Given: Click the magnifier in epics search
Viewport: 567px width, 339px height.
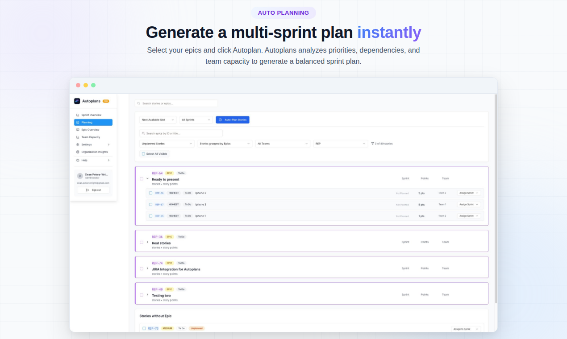Looking at the screenshot, I should [x=143, y=133].
